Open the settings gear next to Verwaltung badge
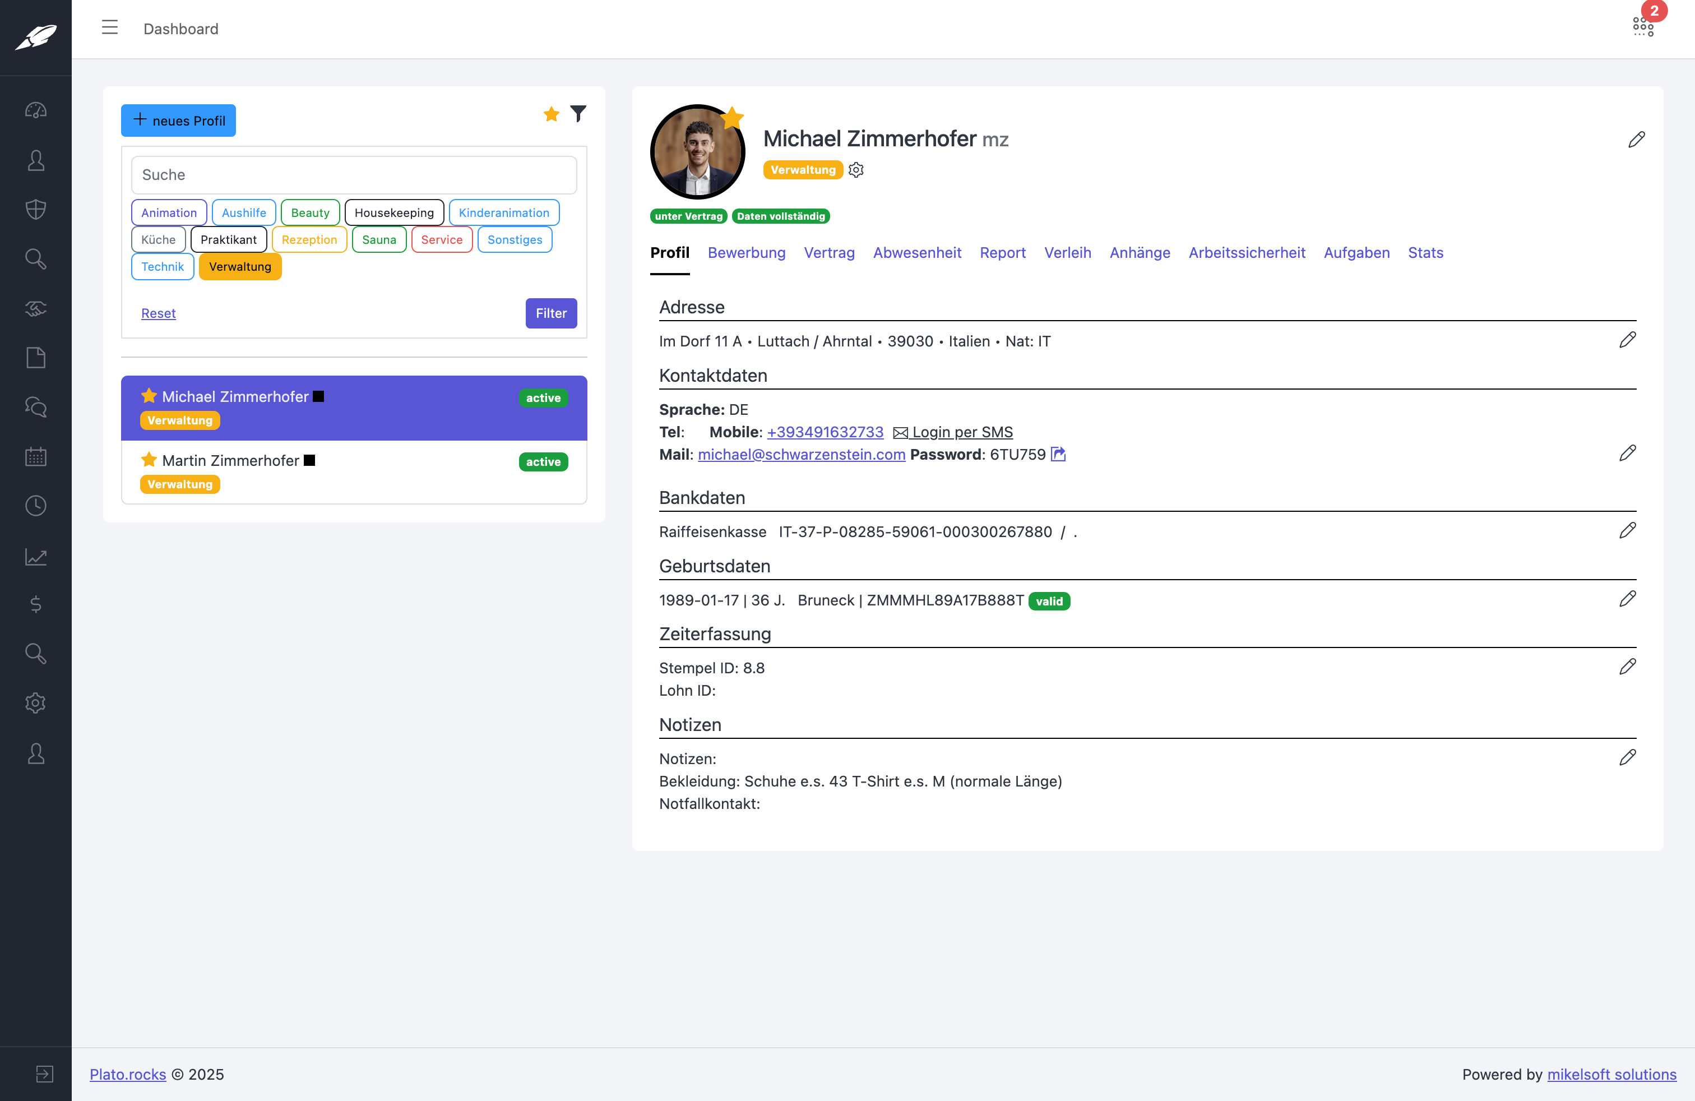The width and height of the screenshot is (1695, 1101). 857,169
